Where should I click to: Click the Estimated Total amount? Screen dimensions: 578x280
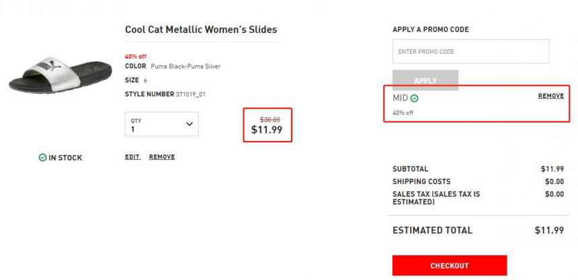[x=549, y=230]
